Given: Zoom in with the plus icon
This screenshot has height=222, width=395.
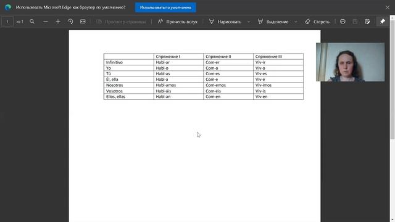Looking at the screenshot, I should (58, 22).
